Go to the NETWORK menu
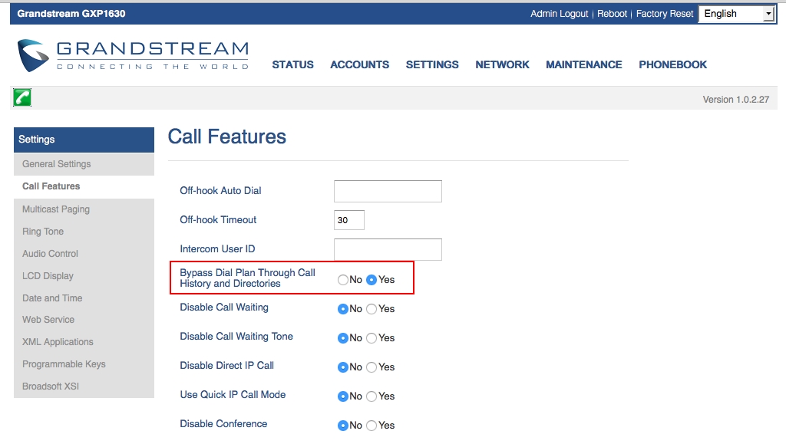The width and height of the screenshot is (786, 444). (x=502, y=65)
